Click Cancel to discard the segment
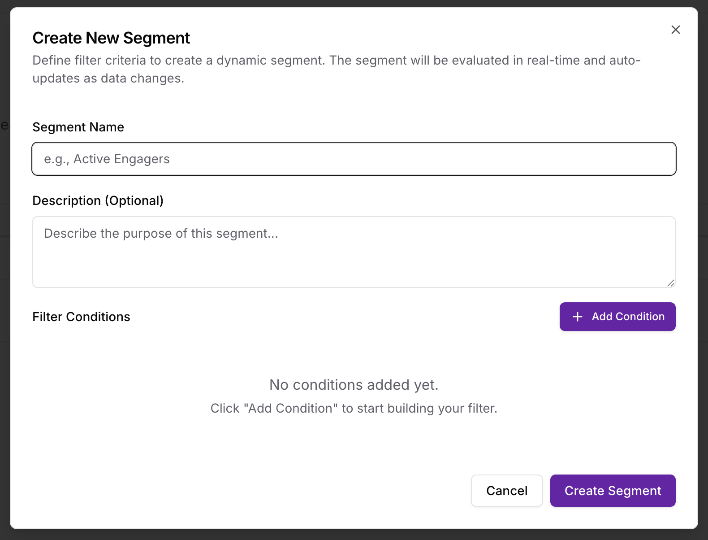 [507, 491]
